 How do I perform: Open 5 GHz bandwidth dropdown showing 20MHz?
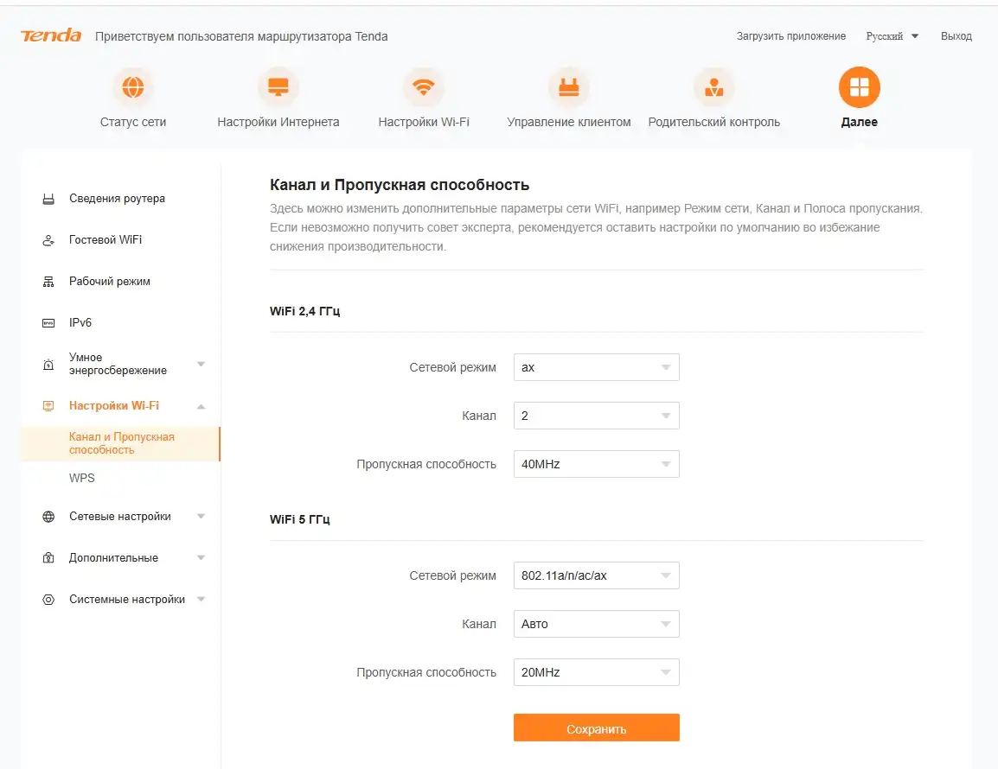pyautogui.click(x=596, y=672)
